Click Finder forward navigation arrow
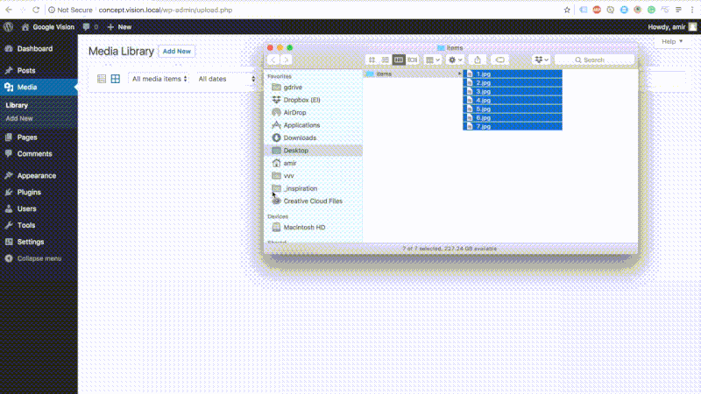This screenshot has width=701, height=394. click(286, 60)
